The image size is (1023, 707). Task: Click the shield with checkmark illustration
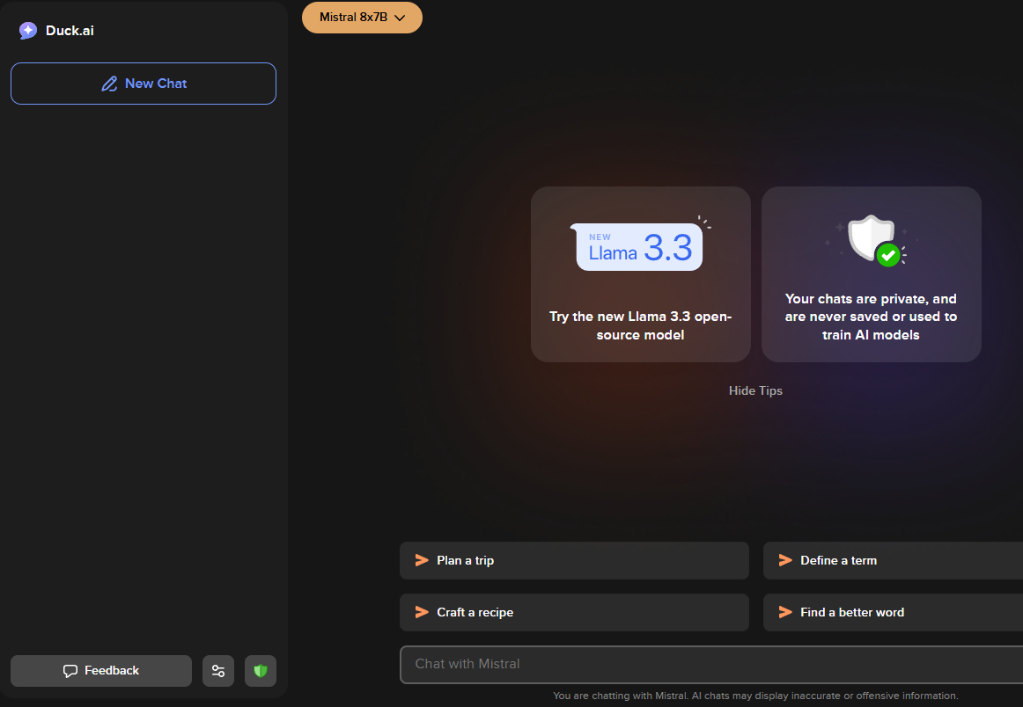pos(872,240)
